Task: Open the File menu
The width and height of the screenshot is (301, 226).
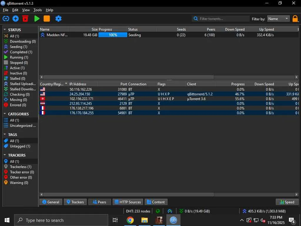Action: click(6, 10)
